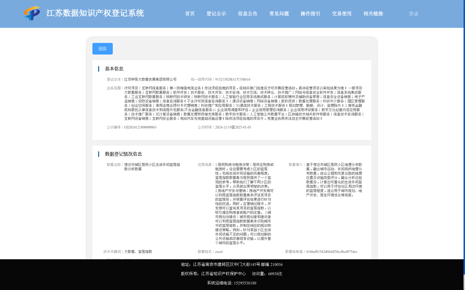The height and width of the screenshot is (290, 465).
Task: Select the 数据登记情况信息 heading
Action: click(x=124, y=154)
